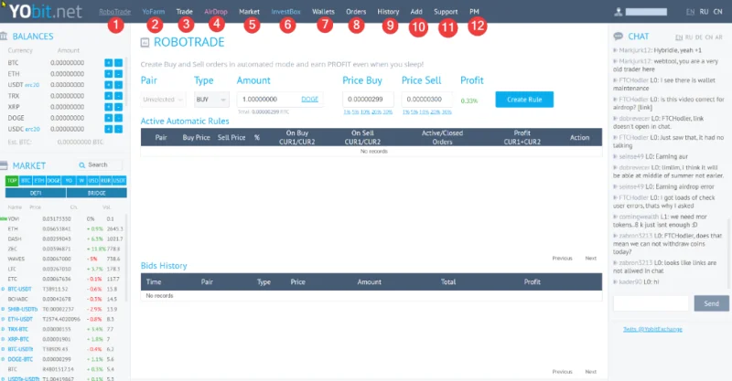Click the user profile icon in the top bar
Viewport: 732px width, 381px height.
619,12
